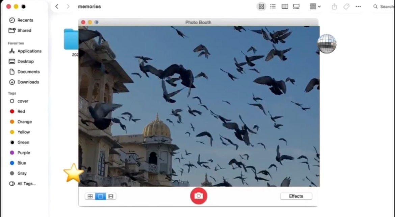Open the Downloads folder in sidebar
The width and height of the screenshot is (395, 217).
point(28,82)
